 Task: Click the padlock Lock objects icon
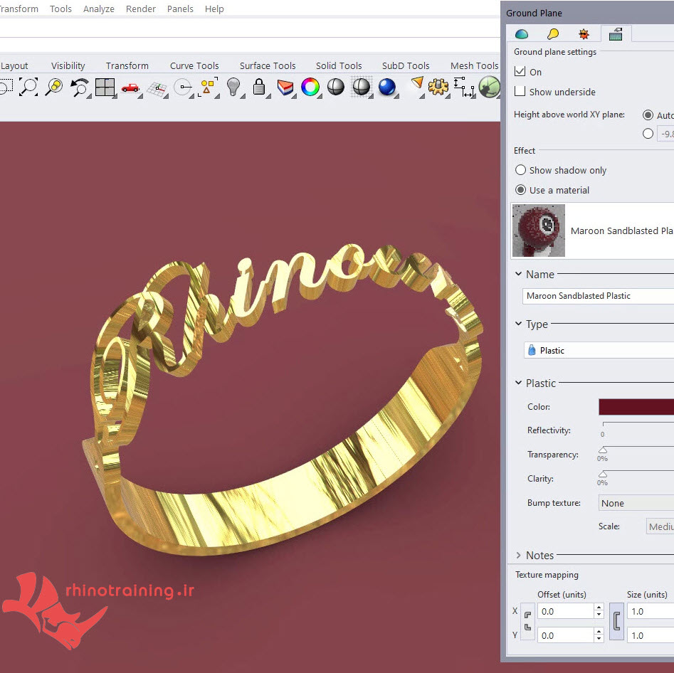coord(259,88)
